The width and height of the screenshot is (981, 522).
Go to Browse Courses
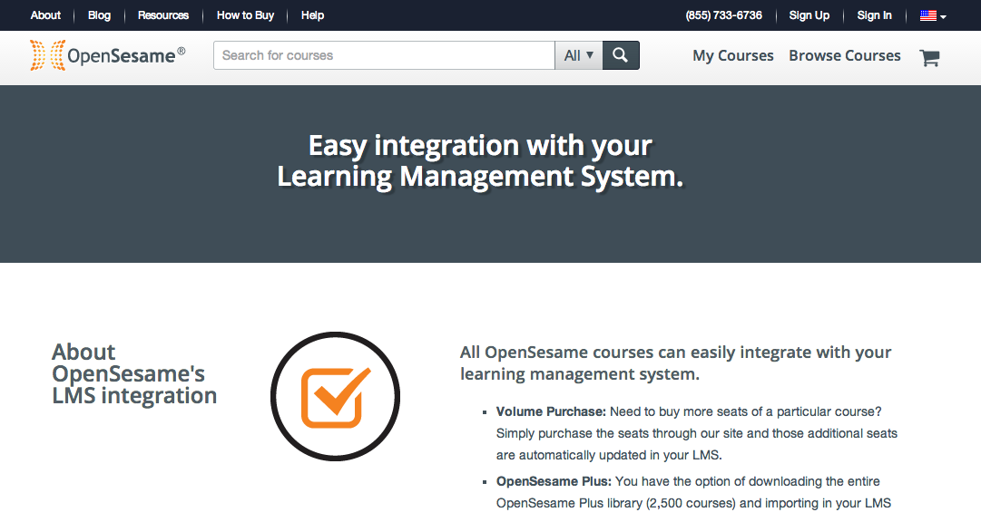844,55
